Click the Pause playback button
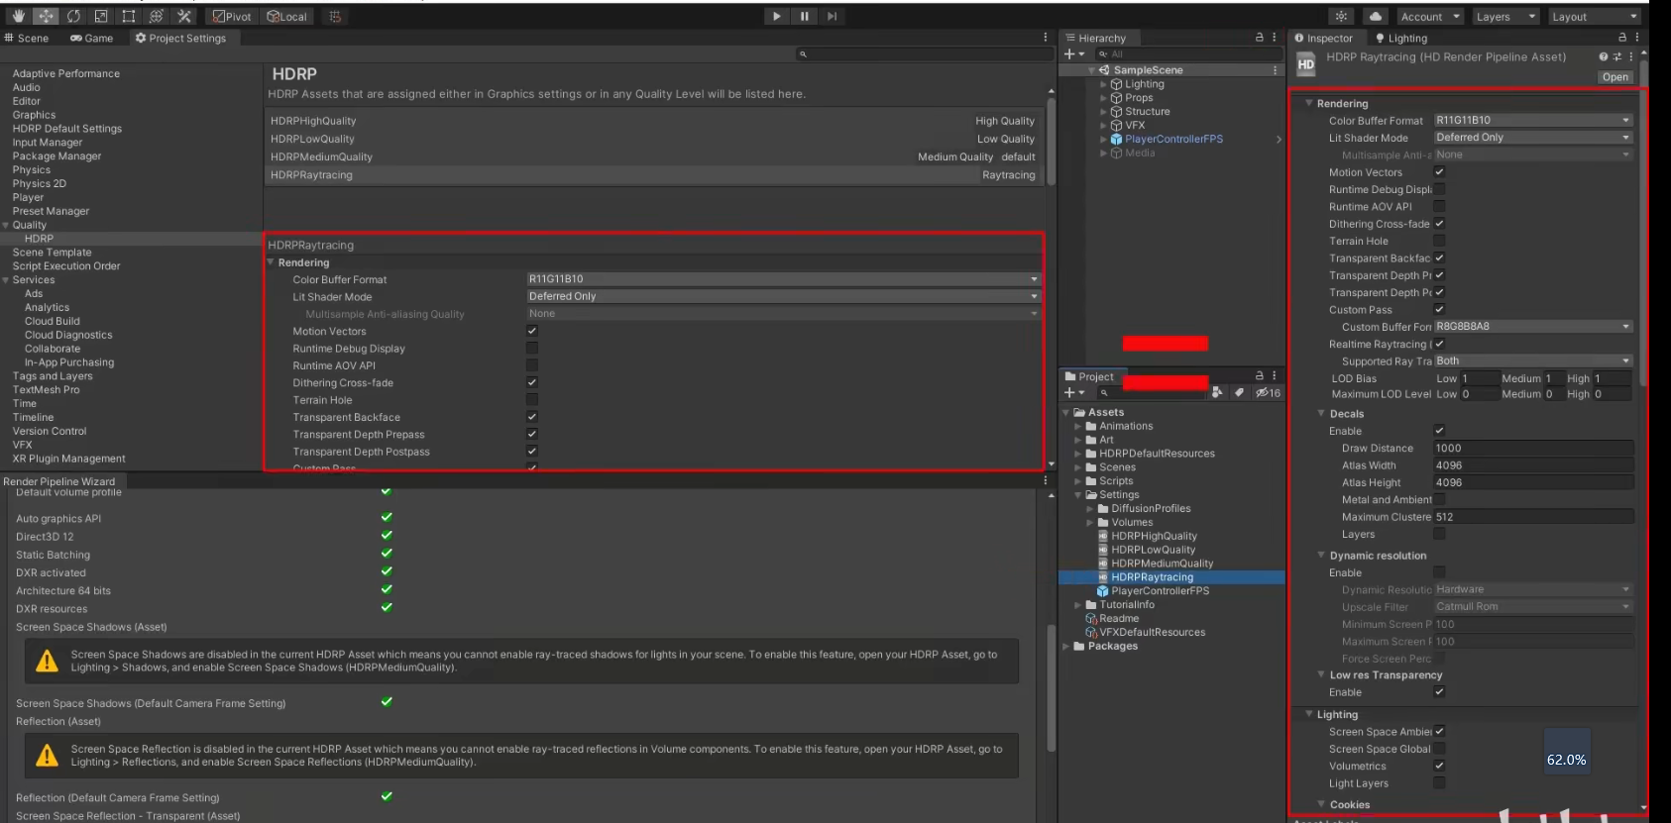Screen dimensions: 1671x823 pos(805,16)
